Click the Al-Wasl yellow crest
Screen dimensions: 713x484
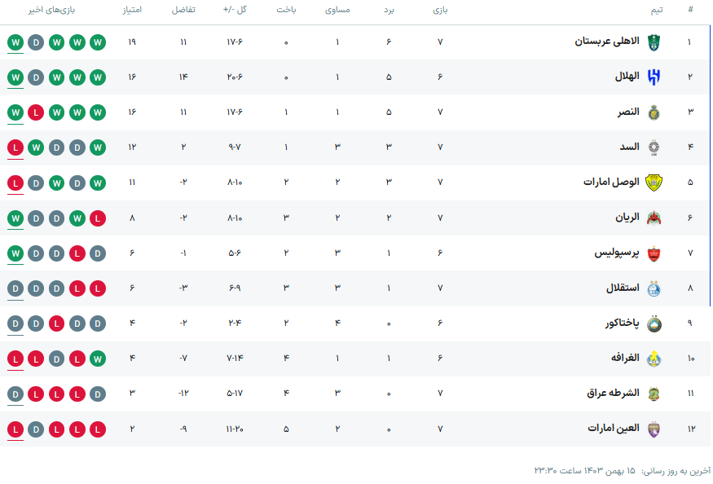(x=654, y=183)
